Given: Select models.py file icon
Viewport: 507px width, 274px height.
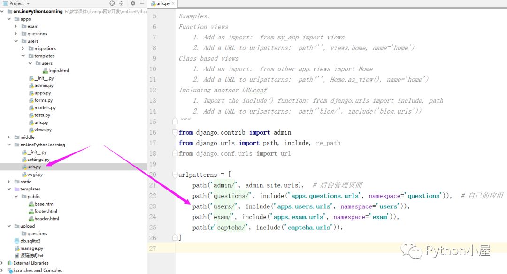Looking at the screenshot, I should [x=31, y=108].
